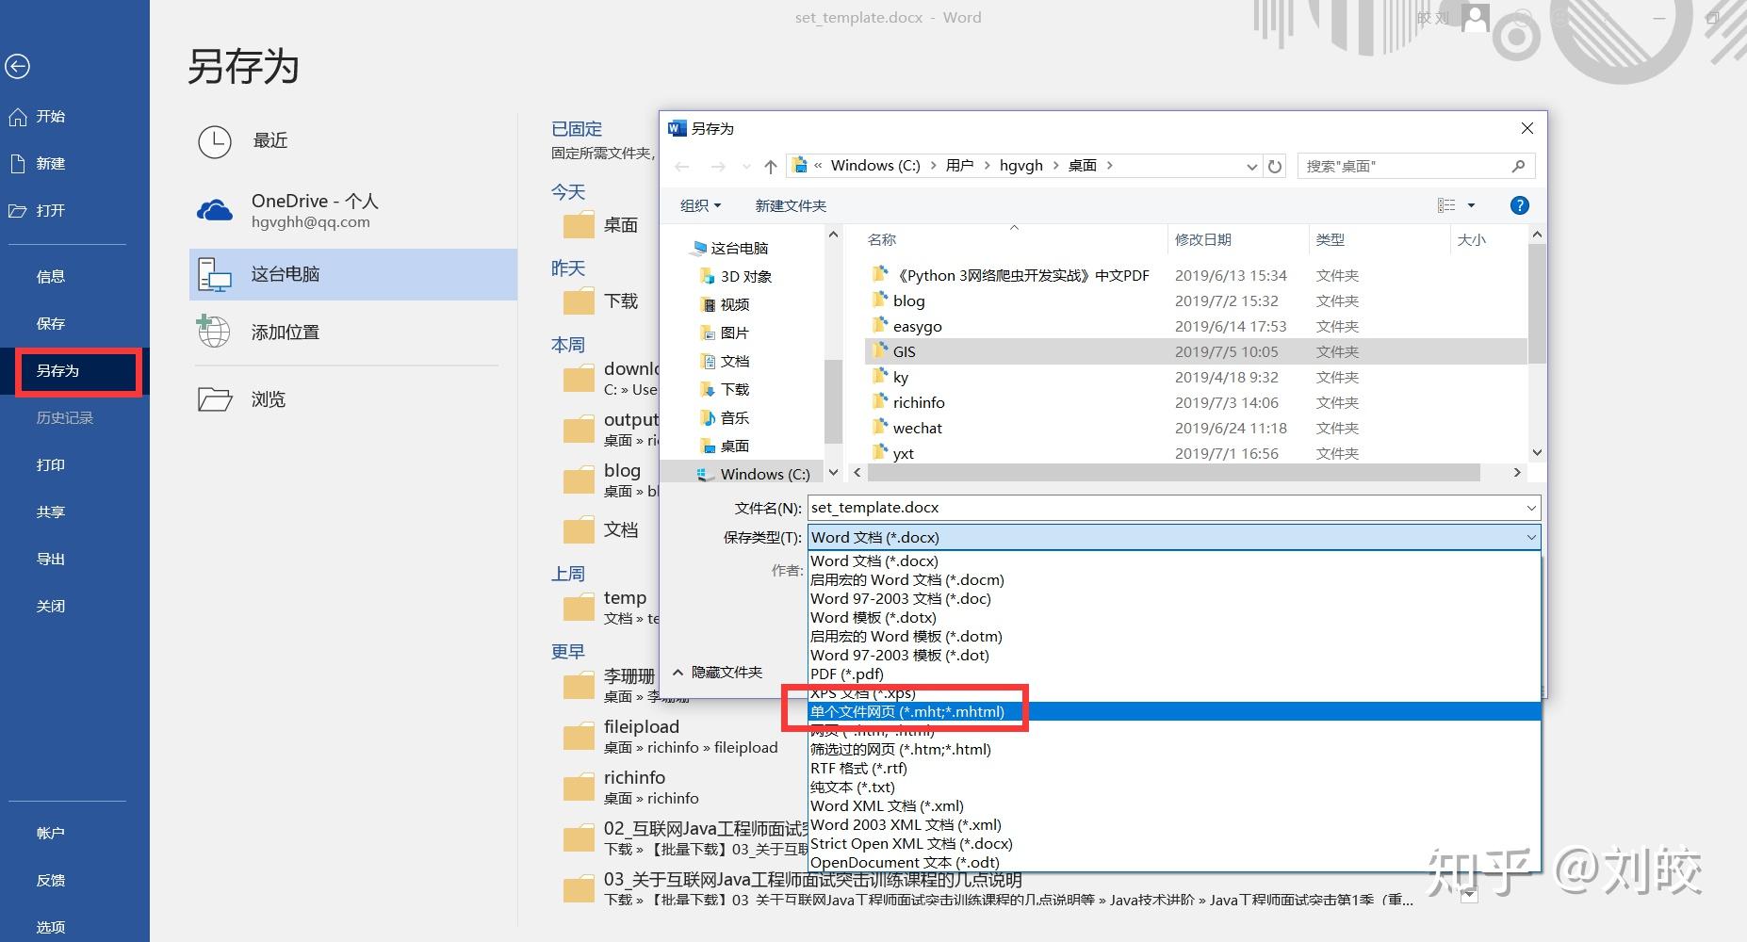Screen dimensions: 1747x942
Task: Click the Up-one-level arrow in the dialog
Action: 771,167
